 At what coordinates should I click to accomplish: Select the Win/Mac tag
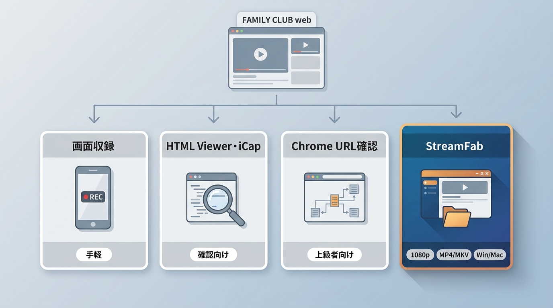point(490,255)
